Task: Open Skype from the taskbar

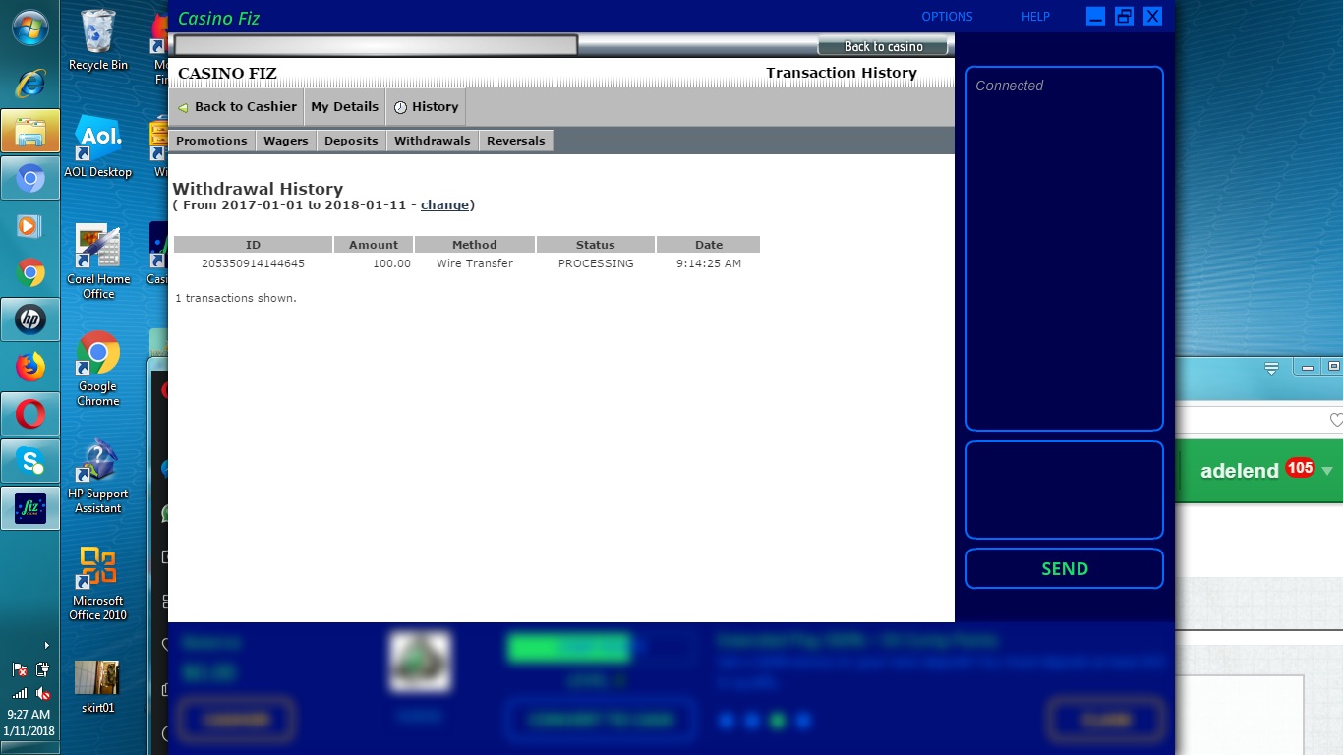Action: click(x=29, y=461)
